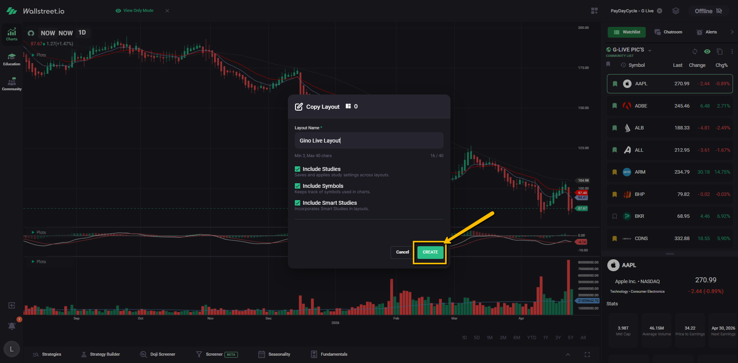738x363 pixels.
Task: Switch to the Chatroom tab
Action: click(668, 32)
